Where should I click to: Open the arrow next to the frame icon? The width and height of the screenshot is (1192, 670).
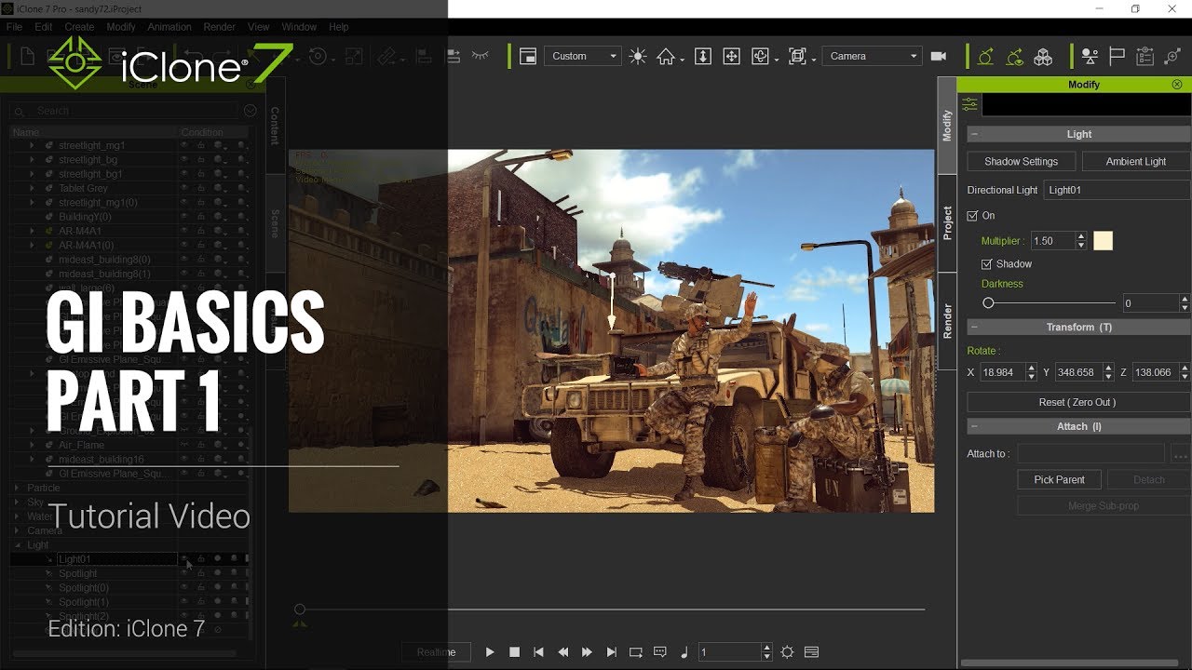click(x=814, y=60)
